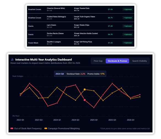Click the red Out-of-Stock legend swatch
The height and width of the screenshot is (139, 161).
(x=12, y=128)
